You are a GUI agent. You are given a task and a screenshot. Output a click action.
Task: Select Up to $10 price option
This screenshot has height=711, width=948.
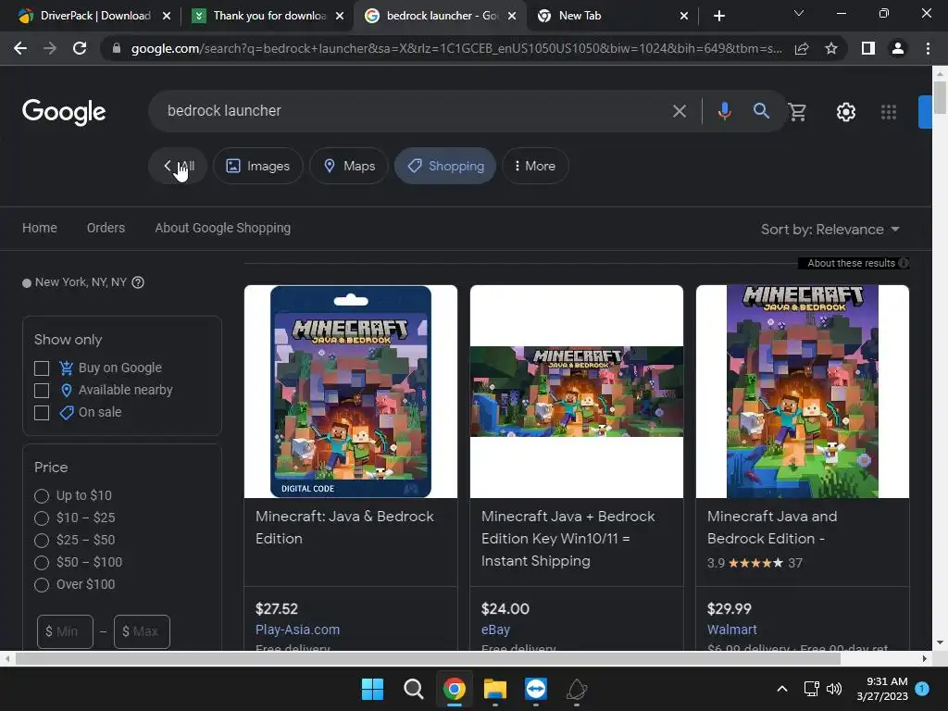(x=42, y=496)
